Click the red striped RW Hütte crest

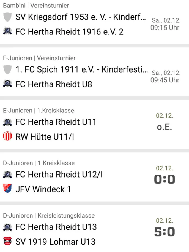click(x=7, y=136)
